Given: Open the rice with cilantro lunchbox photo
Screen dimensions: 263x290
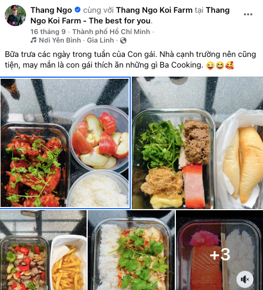Looking at the screenshot, I should tap(131, 250).
